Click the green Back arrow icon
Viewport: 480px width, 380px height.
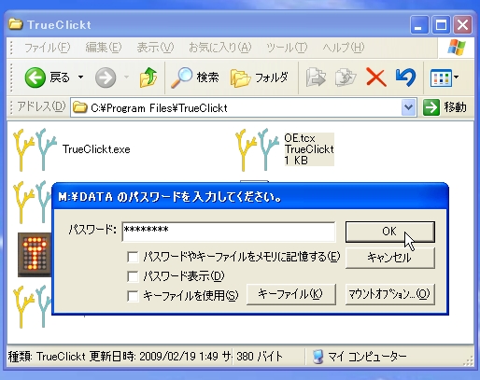[35, 77]
